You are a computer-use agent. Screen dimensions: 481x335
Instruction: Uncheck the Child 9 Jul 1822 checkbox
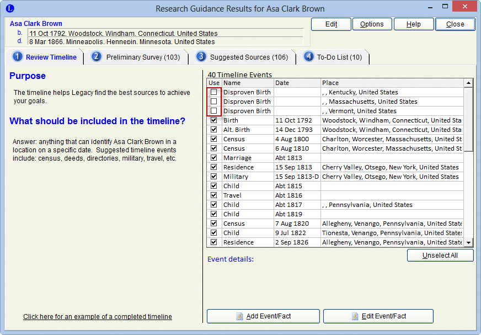point(214,232)
